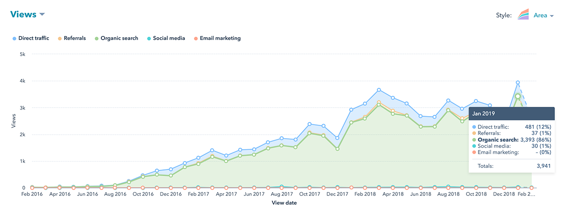The width and height of the screenshot is (566, 217).
Task: Click the green Organic search legend dot
Action: 96,39
